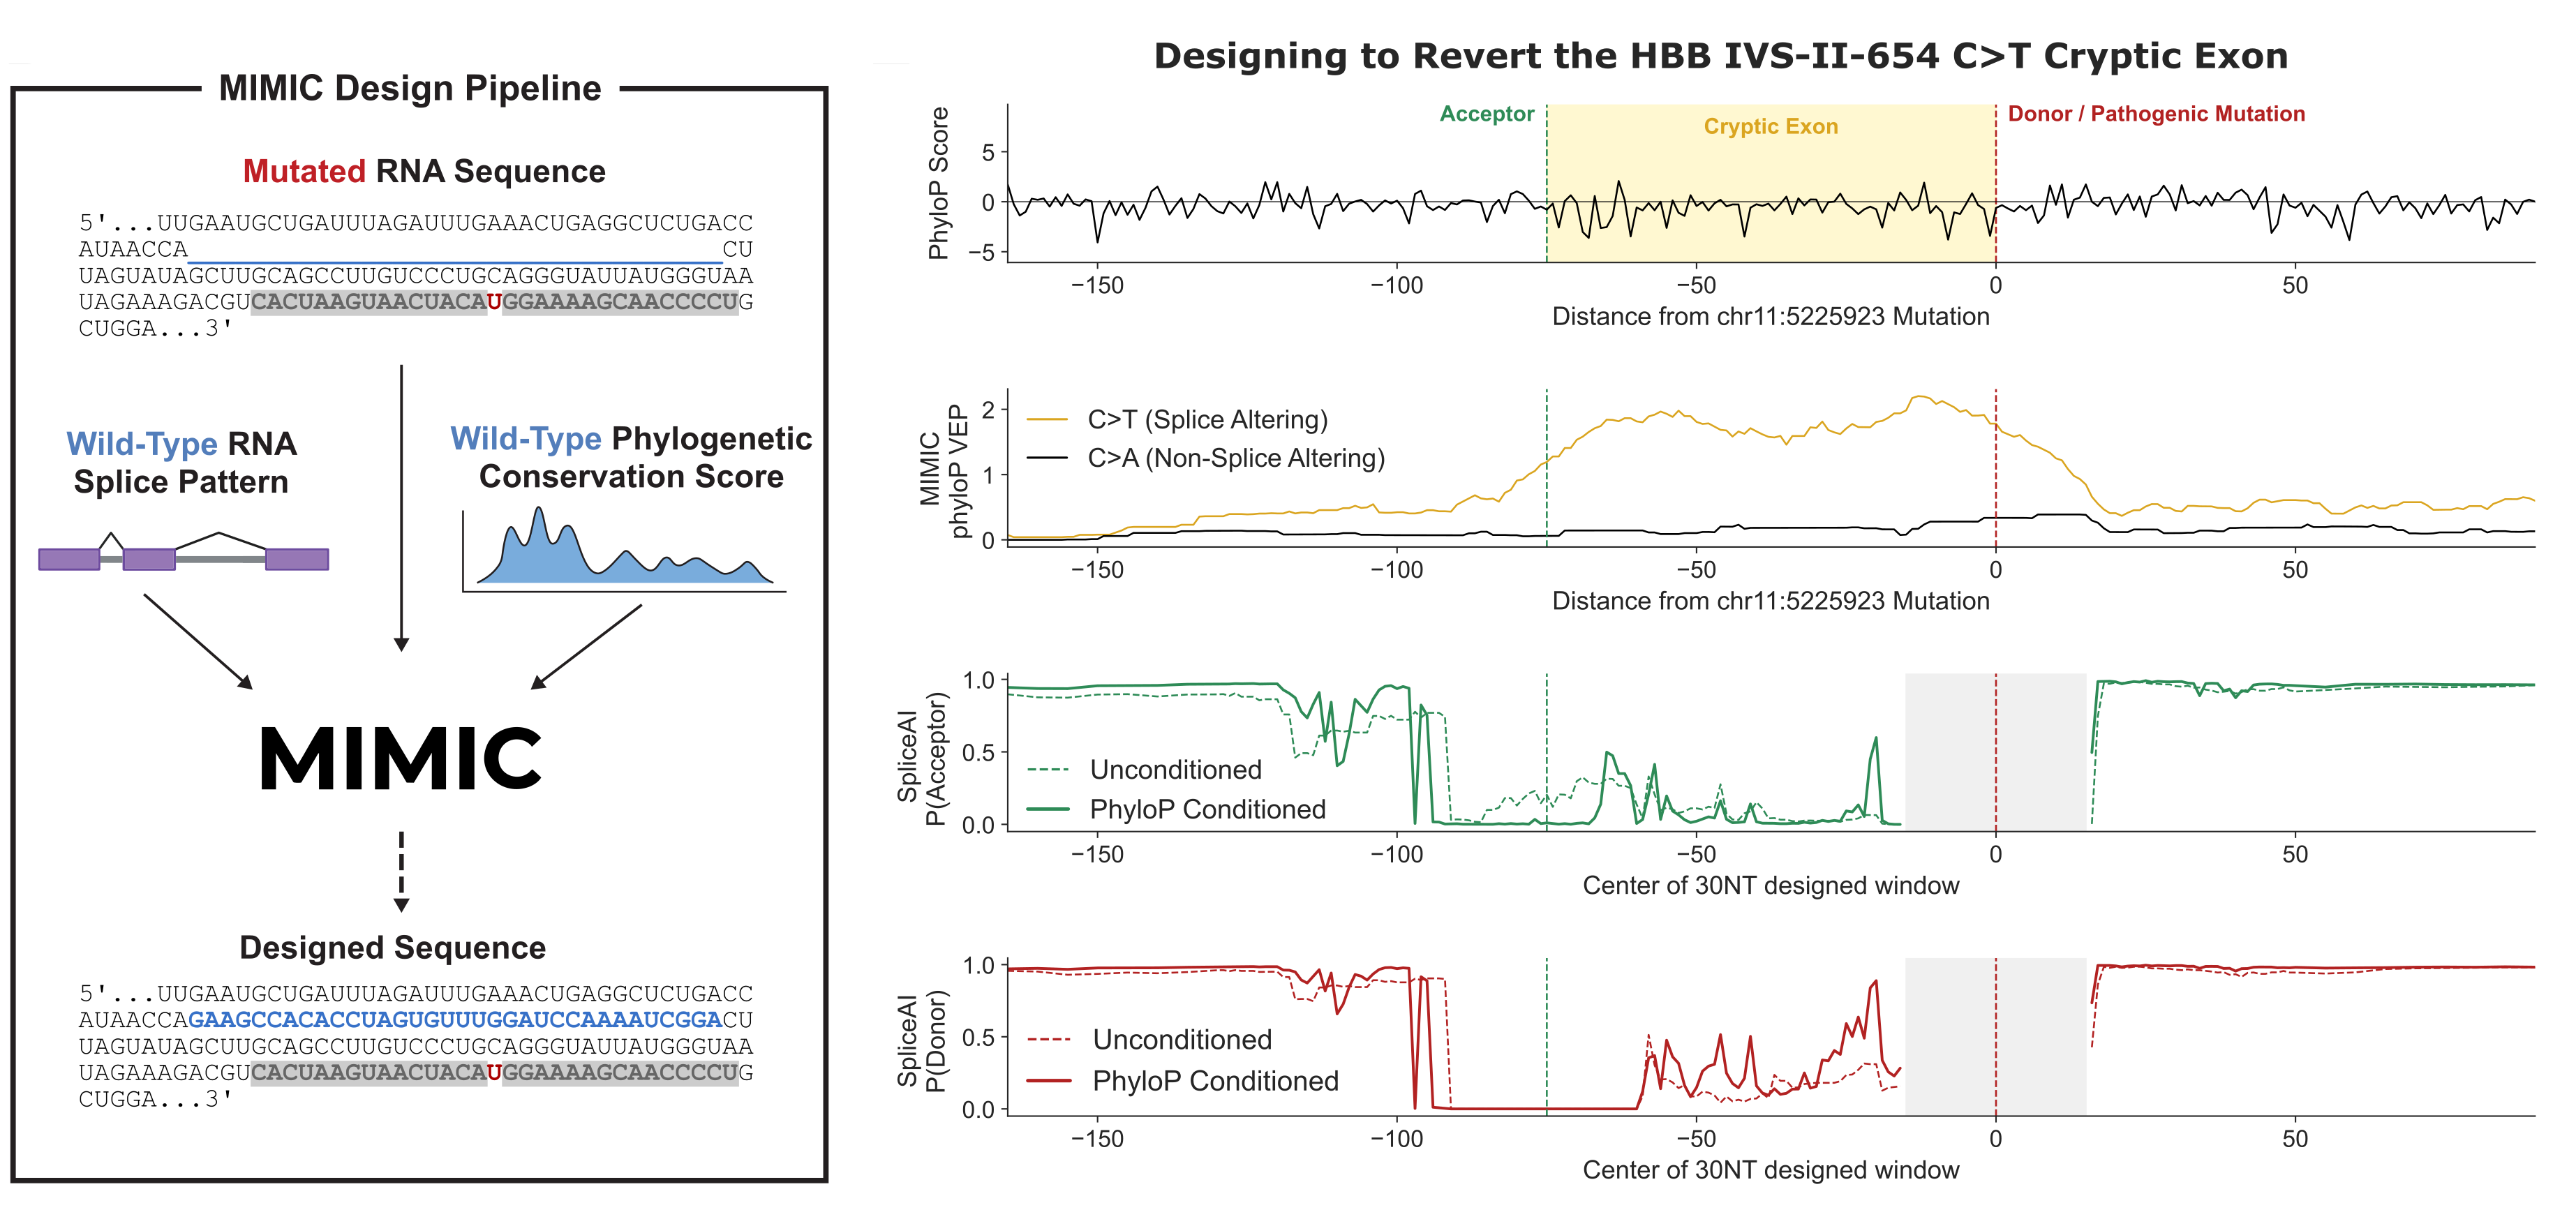Click the red U mutation in mutated sequence
The height and width of the screenshot is (1226, 2576).
coord(494,302)
